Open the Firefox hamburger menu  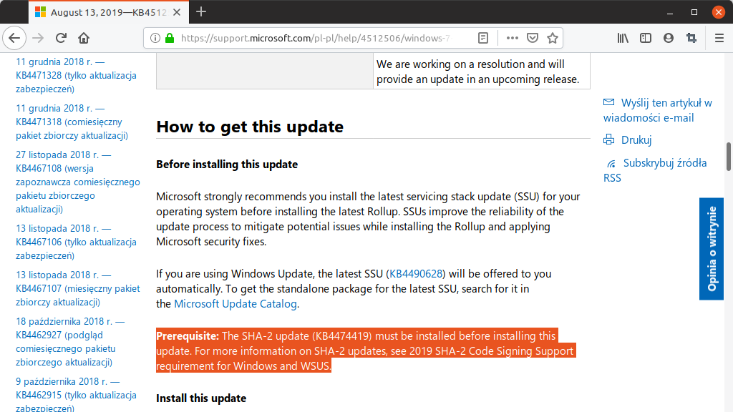click(x=719, y=38)
